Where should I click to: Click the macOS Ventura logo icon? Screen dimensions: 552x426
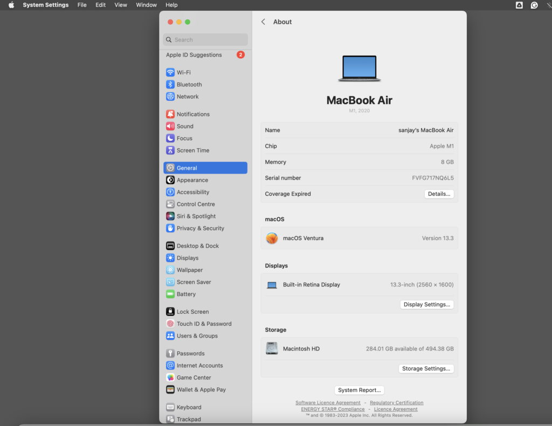pos(272,238)
